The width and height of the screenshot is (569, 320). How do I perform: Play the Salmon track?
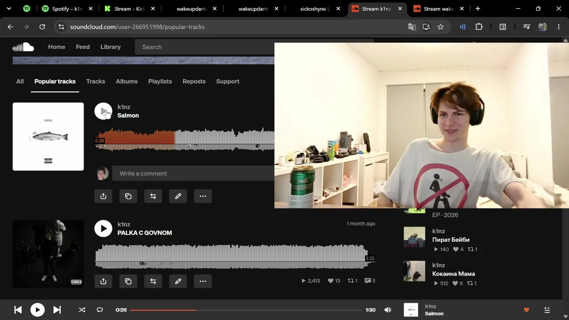pyautogui.click(x=103, y=111)
